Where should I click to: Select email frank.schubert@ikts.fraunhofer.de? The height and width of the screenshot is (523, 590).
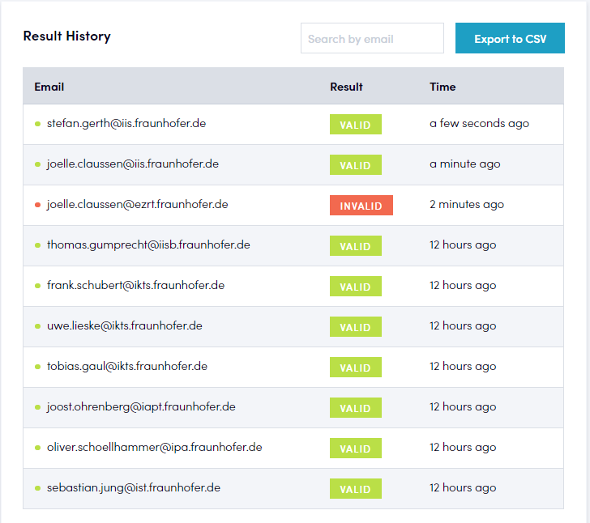pyautogui.click(x=135, y=285)
